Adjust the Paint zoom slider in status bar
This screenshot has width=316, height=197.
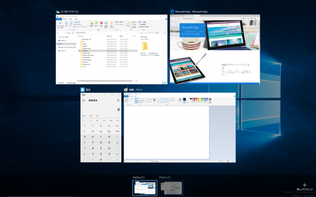pos(228,161)
